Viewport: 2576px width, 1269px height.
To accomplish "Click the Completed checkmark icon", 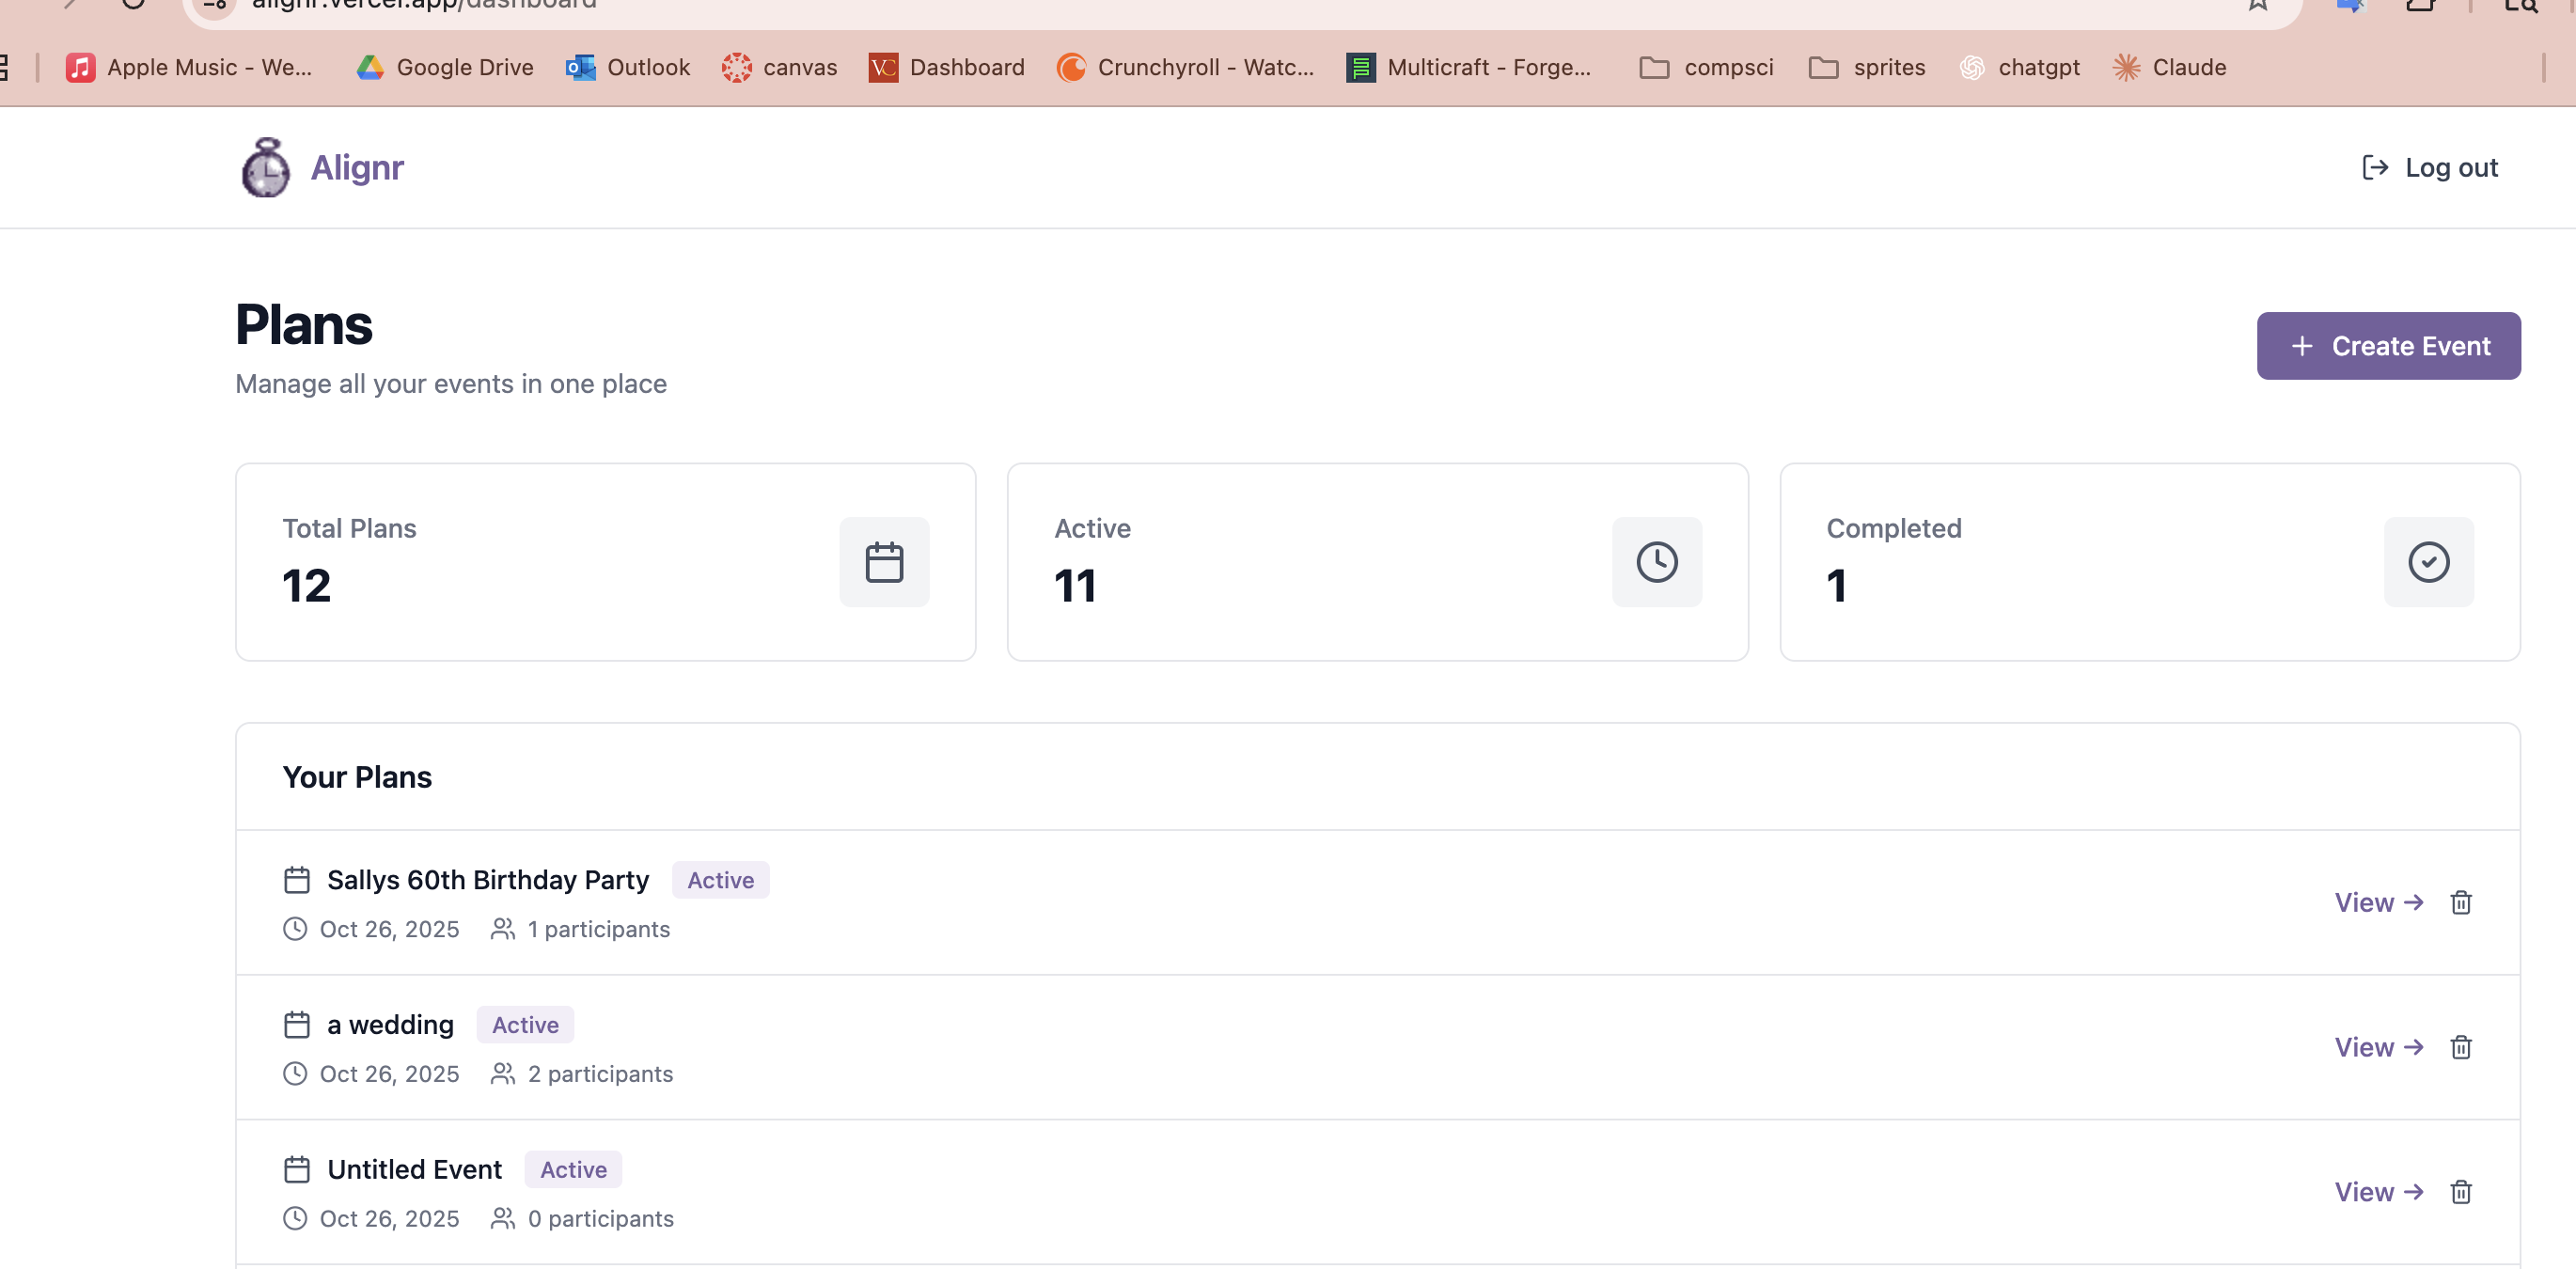I will (2428, 562).
